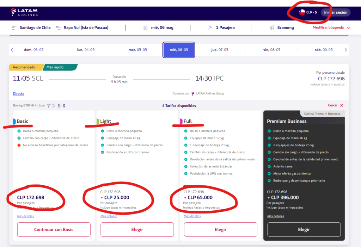The image size is (361, 247).
Task: Click the LATAM Airlines logo
Action: (x=24, y=12)
